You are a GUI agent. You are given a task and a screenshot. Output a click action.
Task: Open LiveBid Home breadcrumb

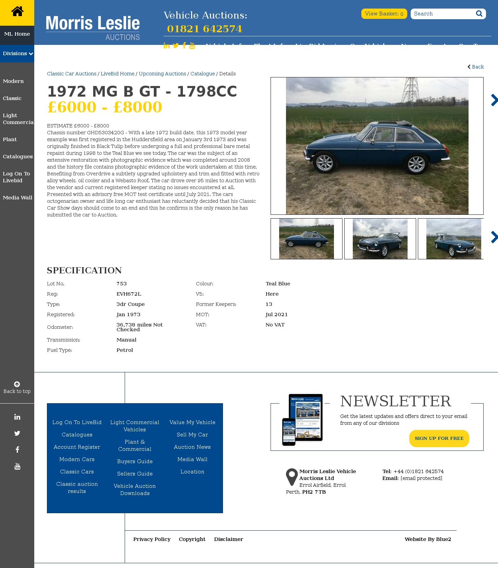tap(117, 74)
